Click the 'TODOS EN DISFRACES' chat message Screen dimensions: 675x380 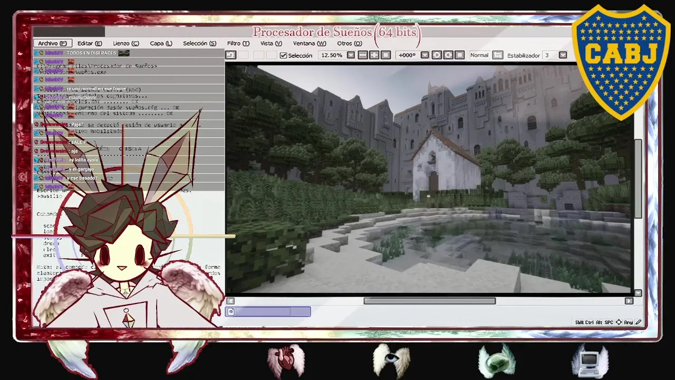click(x=91, y=53)
